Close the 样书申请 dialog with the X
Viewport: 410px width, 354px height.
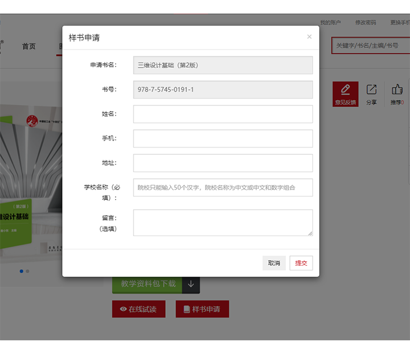click(x=309, y=37)
